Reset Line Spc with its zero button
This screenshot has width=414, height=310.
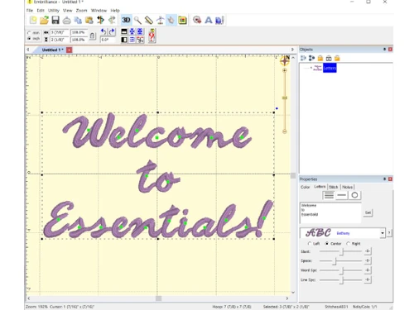pos(368,279)
